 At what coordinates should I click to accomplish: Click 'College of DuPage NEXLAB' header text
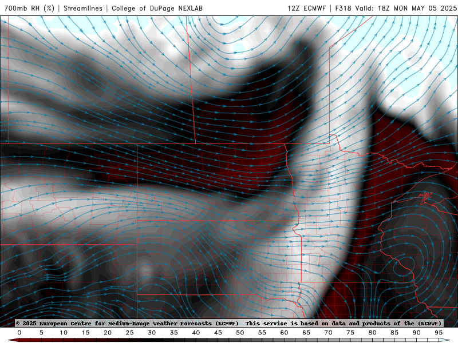coord(157,8)
